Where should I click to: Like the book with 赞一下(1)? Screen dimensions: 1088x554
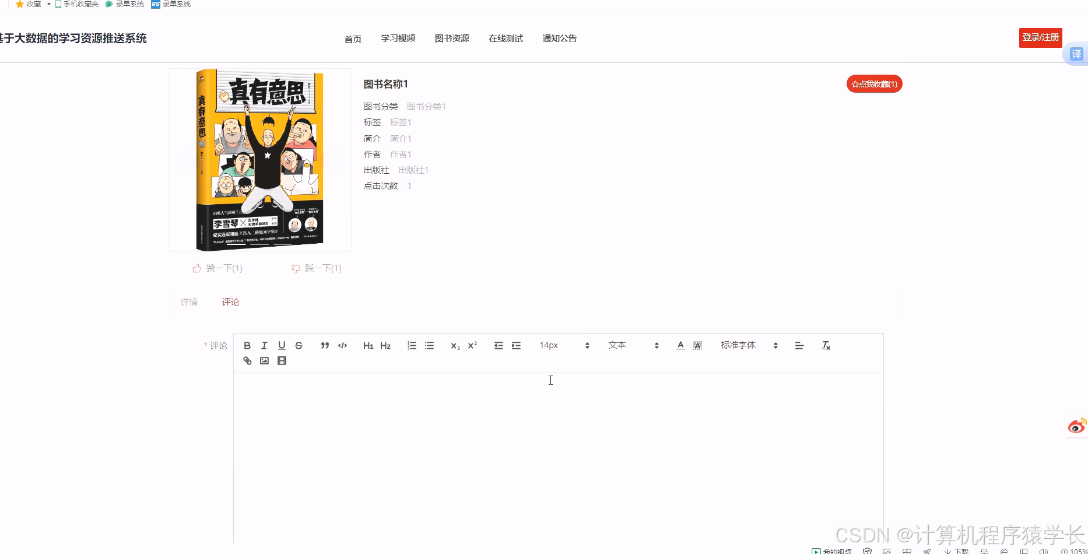pyautogui.click(x=217, y=268)
